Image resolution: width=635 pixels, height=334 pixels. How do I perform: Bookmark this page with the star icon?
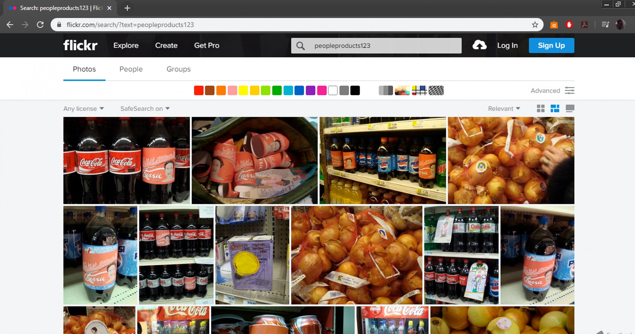[535, 25]
